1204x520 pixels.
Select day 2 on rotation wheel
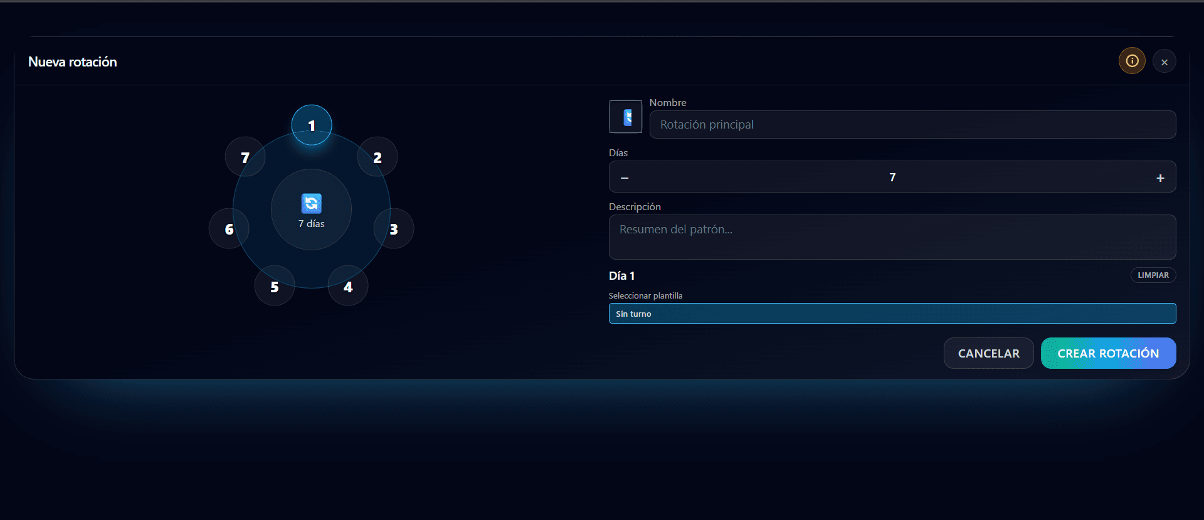[378, 157]
